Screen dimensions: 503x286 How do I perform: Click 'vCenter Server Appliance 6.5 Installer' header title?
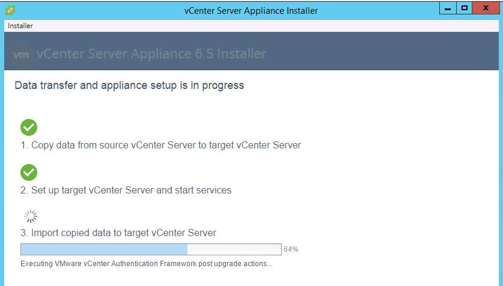[151, 53]
